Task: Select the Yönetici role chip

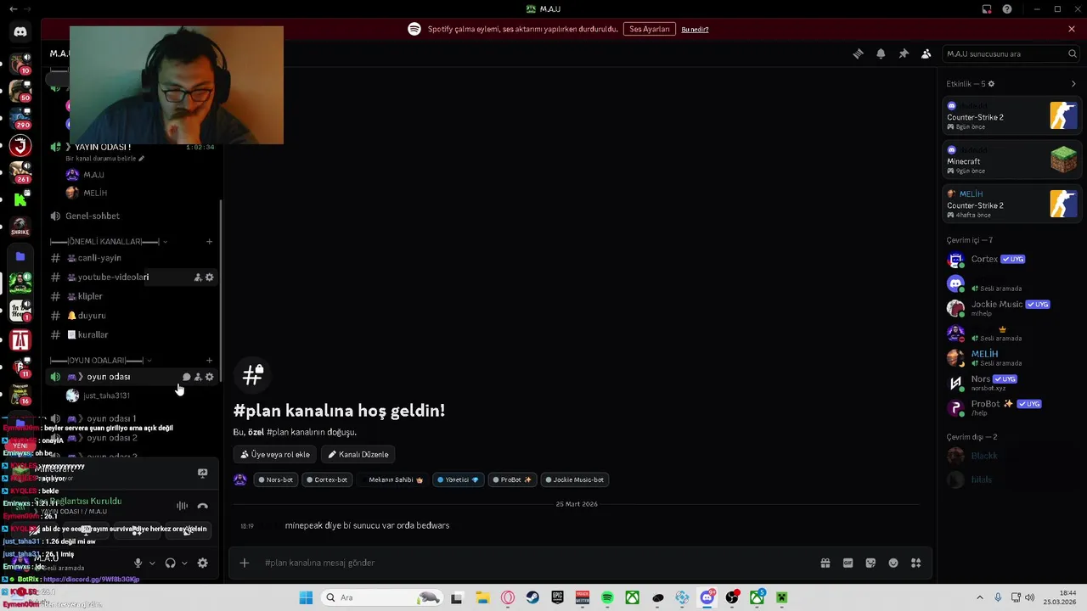Action: [x=458, y=479]
